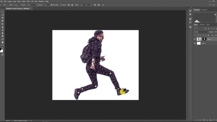
Task: Open the layer Fill dropdown
Action: click(215, 35)
